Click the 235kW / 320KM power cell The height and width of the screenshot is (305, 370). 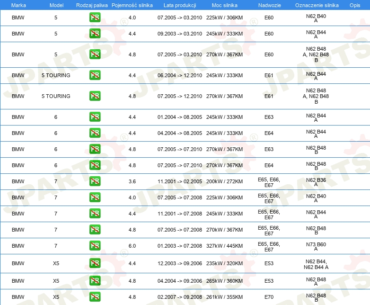tap(224, 263)
